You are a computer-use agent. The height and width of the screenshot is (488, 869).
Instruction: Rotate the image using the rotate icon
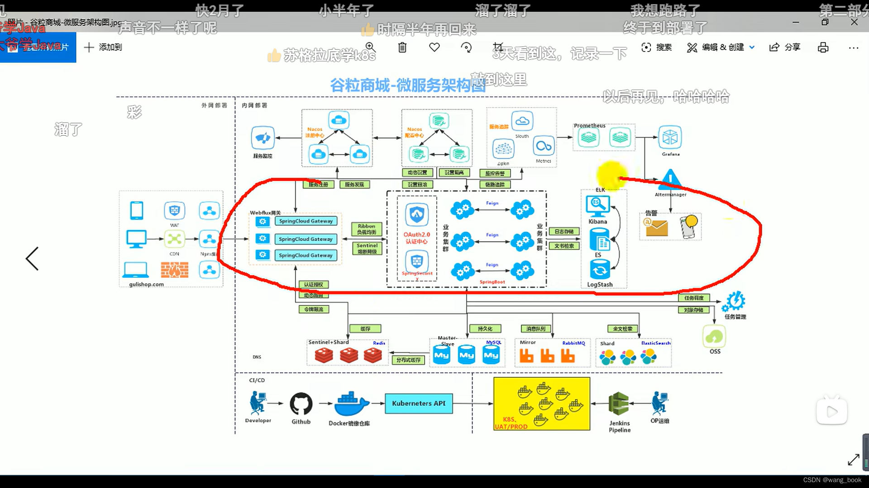[x=466, y=47]
